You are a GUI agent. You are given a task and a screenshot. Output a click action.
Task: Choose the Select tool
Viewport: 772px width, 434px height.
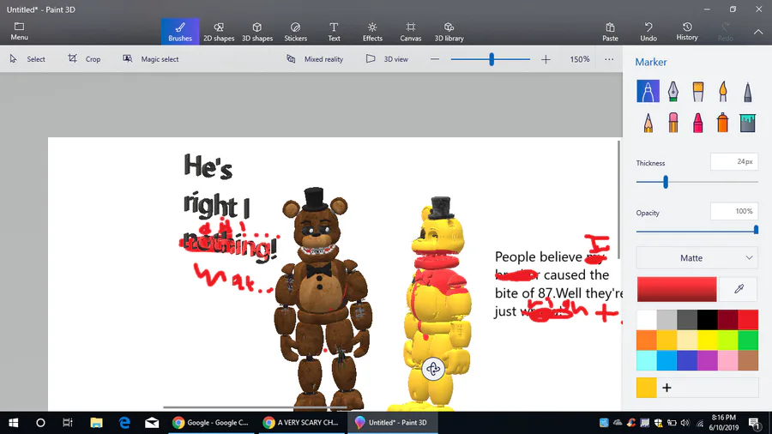pyautogui.click(x=27, y=59)
